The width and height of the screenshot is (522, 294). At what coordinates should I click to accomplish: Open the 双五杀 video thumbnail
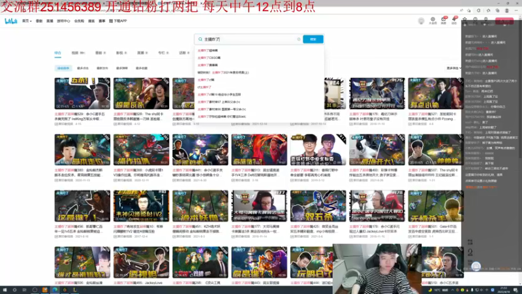pos(318,206)
